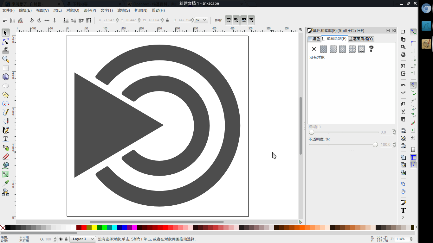Viewport: 433px width, 243px height.
Task: Select the Rectangle tool
Action: (x=5, y=68)
